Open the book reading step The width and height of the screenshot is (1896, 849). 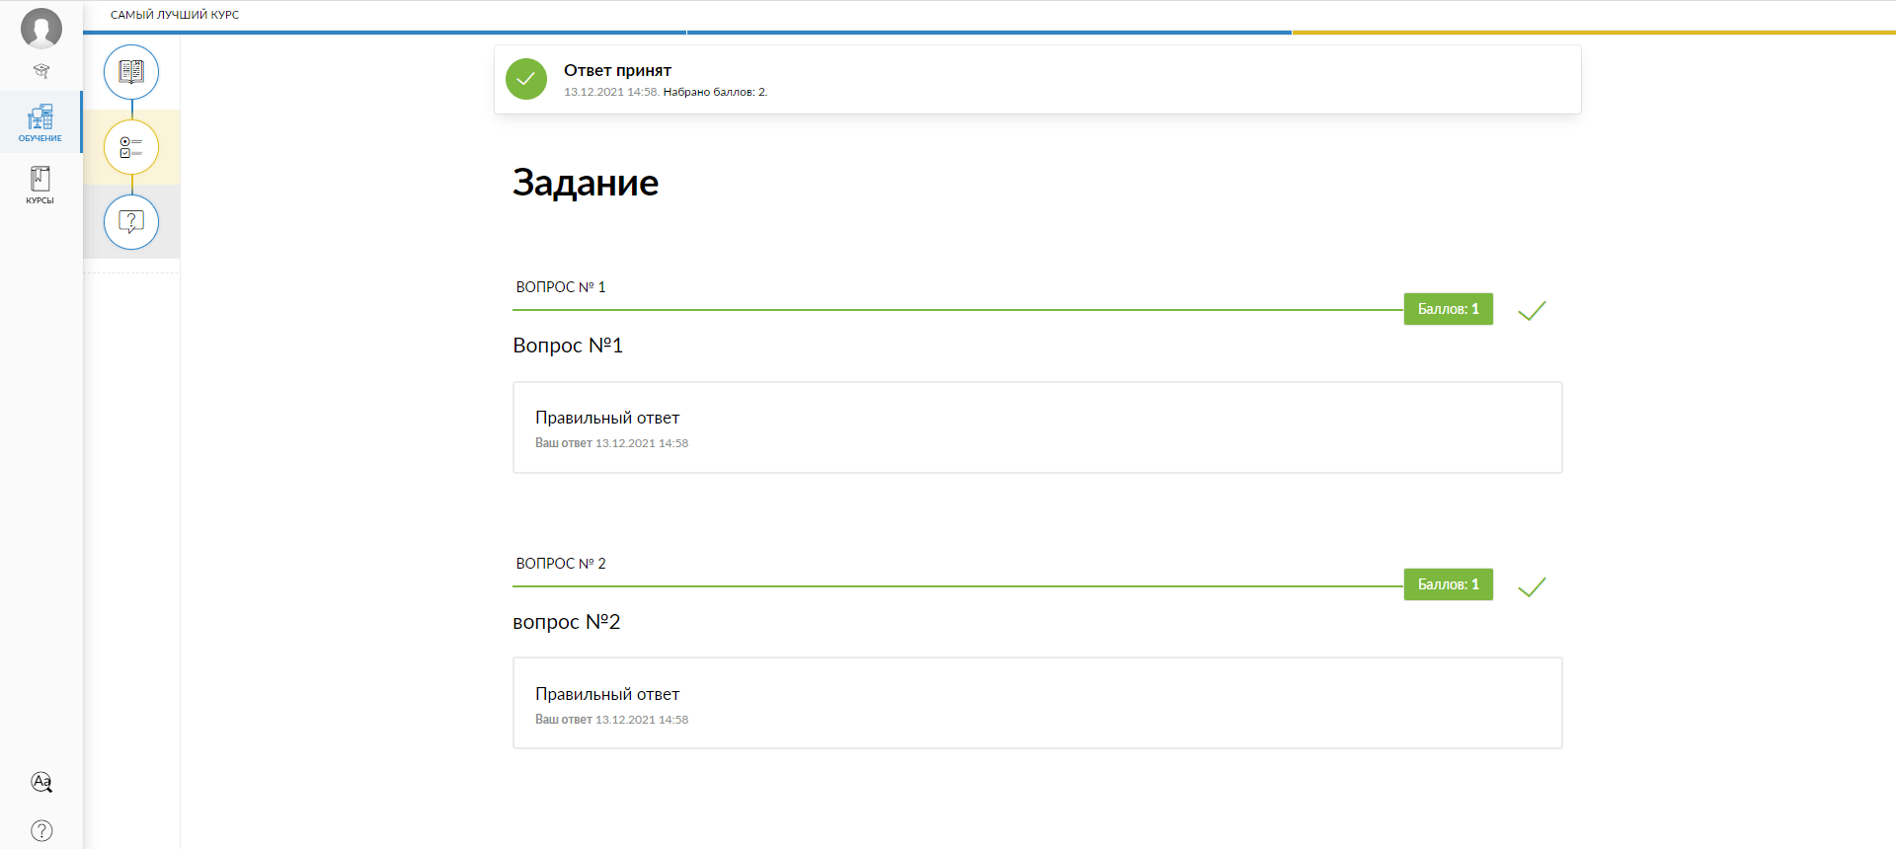tap(131, 72)
